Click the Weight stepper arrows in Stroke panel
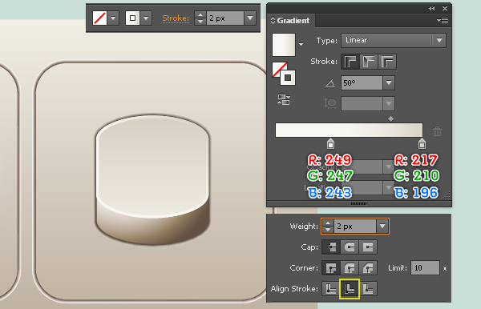 [x=328, y=227]
